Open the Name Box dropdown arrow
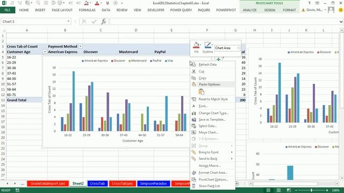This screenshot has width=344, height=193. [x=68, y=21]
